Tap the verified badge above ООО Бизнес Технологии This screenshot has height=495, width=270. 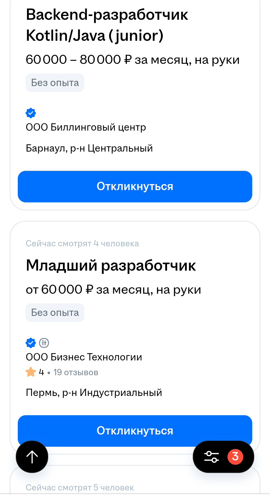[31, 343]
